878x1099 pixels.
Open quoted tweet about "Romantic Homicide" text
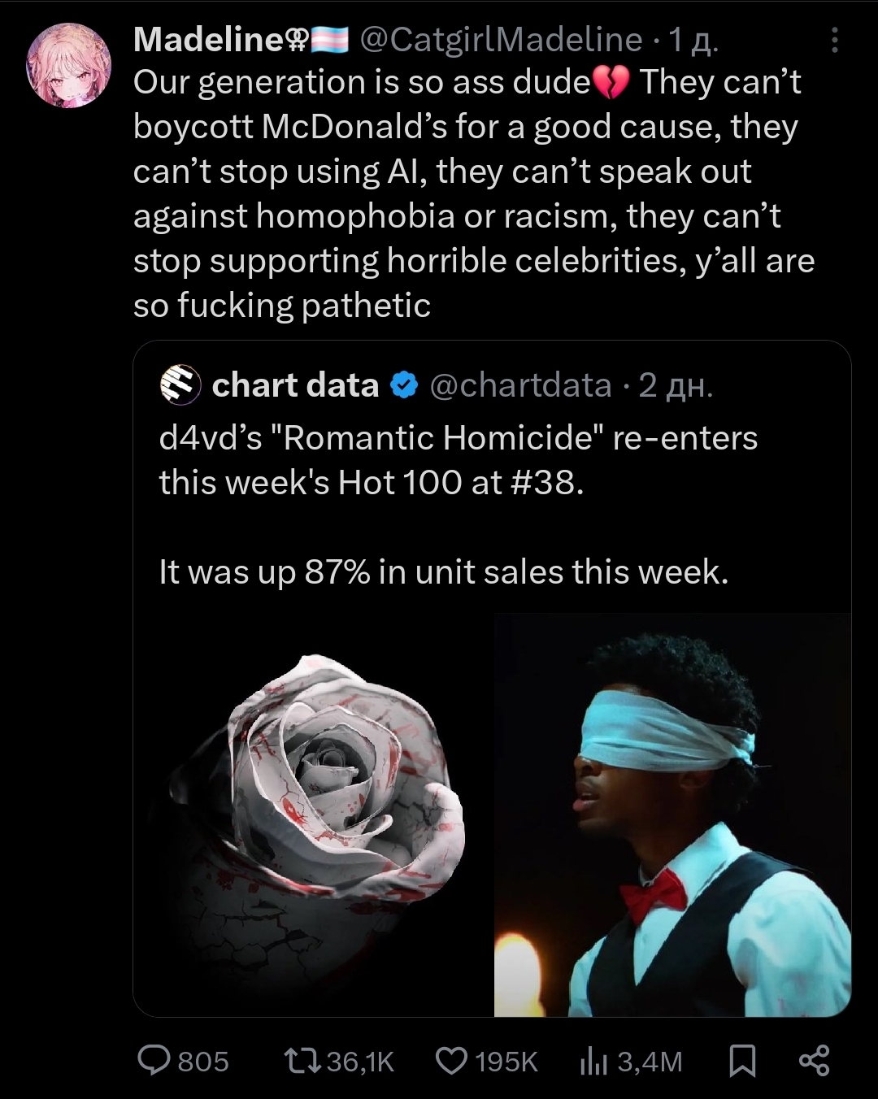tap(458, 460)
